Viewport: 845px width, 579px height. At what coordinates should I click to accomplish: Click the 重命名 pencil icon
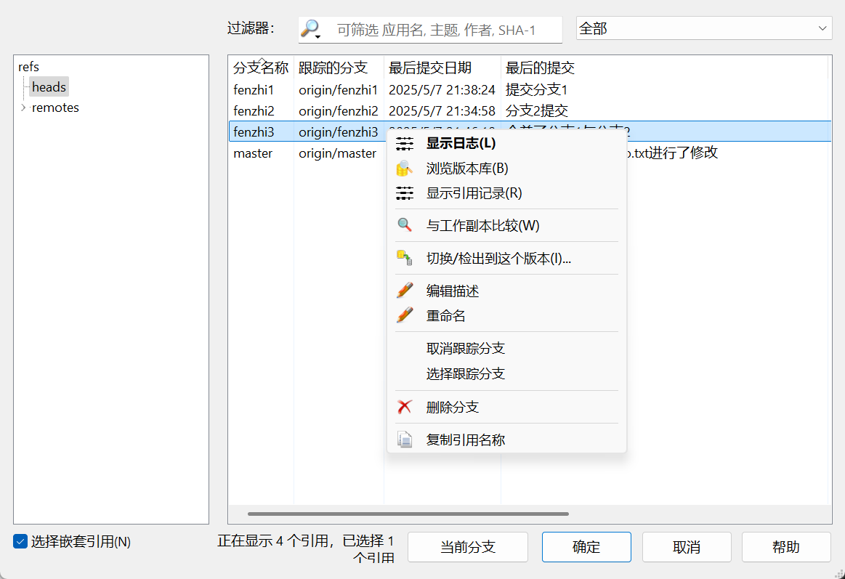point(405,315)
